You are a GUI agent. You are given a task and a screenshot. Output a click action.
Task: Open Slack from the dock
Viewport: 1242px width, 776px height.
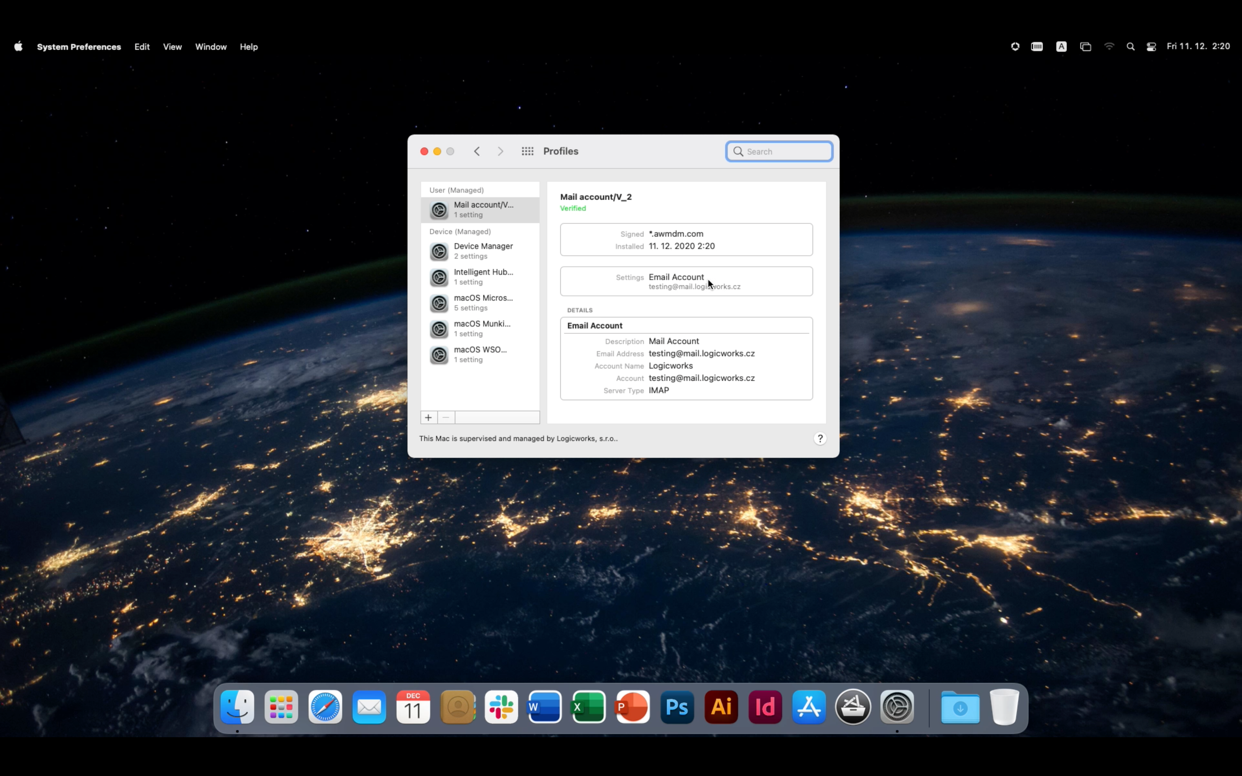[501, 707]
